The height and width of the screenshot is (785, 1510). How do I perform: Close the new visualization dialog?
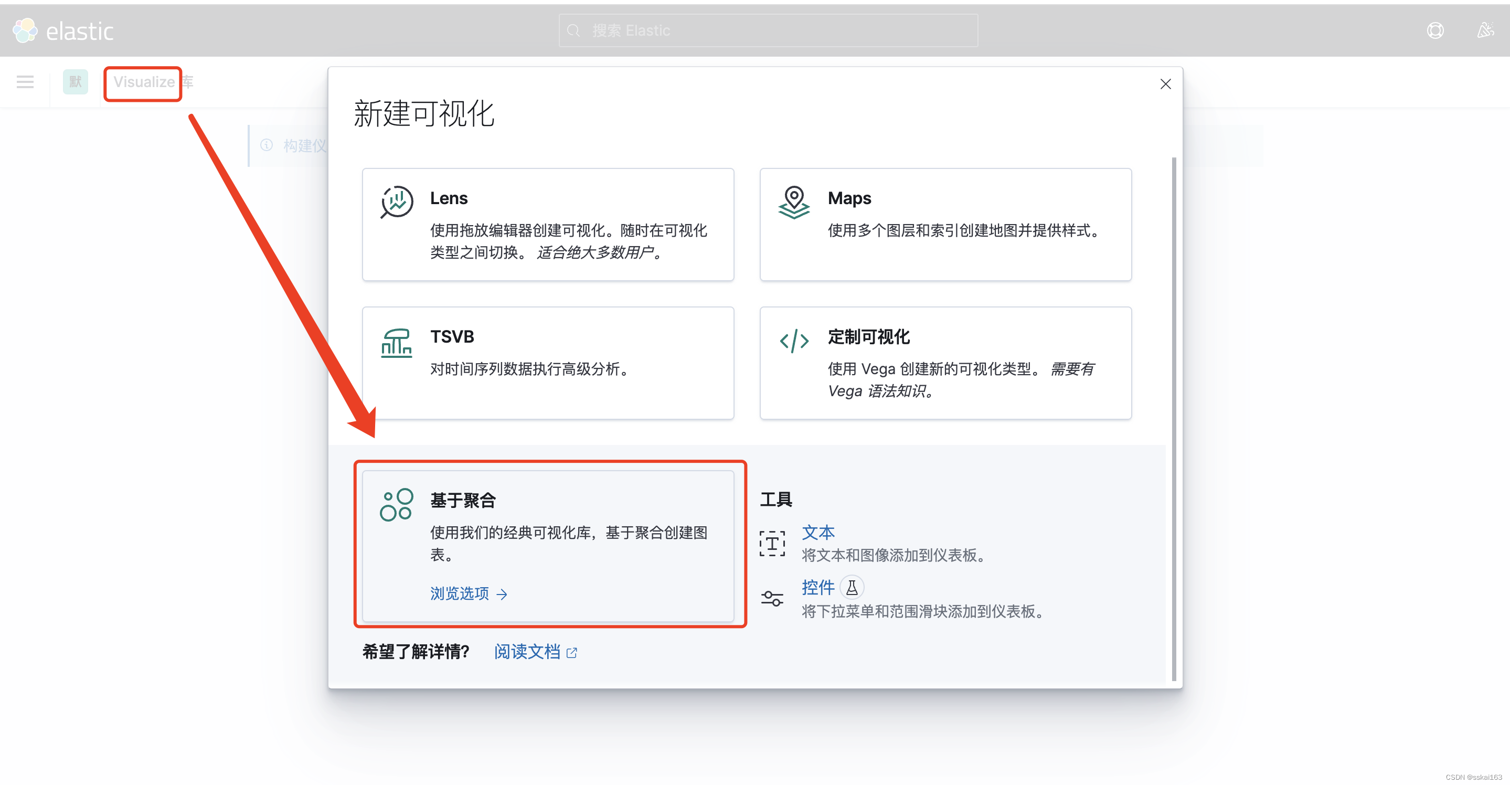click(x=1165, y=84)
